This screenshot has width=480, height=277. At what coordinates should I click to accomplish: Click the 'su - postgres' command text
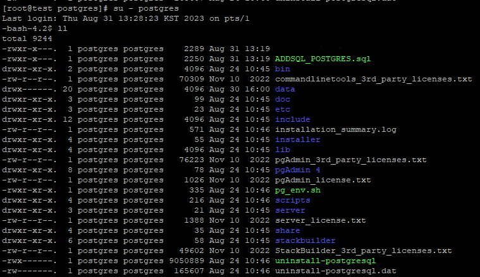coord(146,9)
